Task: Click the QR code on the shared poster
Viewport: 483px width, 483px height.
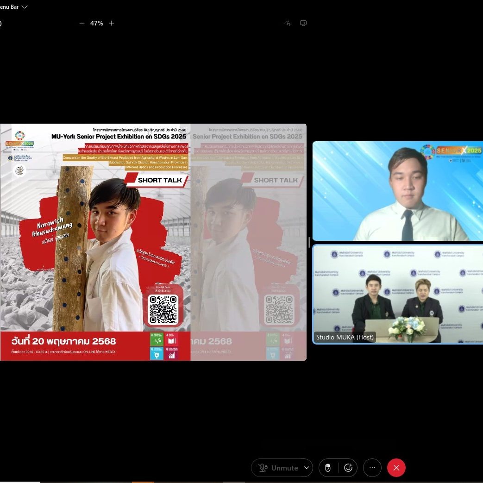Action: (163, 309)
